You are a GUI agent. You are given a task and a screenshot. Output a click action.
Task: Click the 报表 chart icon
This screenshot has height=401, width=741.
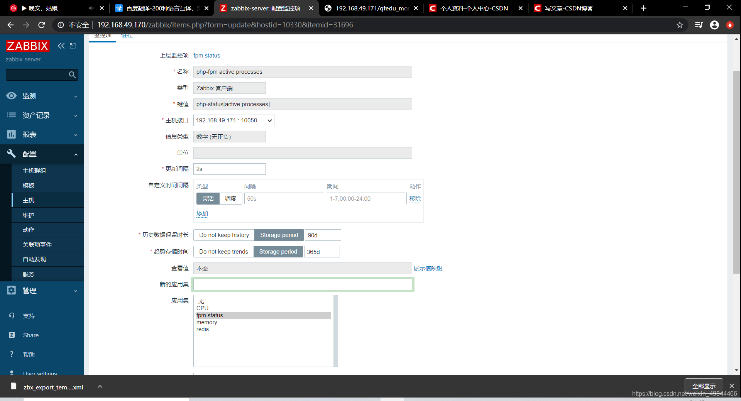pyautogui.click(x=12, y=134)
